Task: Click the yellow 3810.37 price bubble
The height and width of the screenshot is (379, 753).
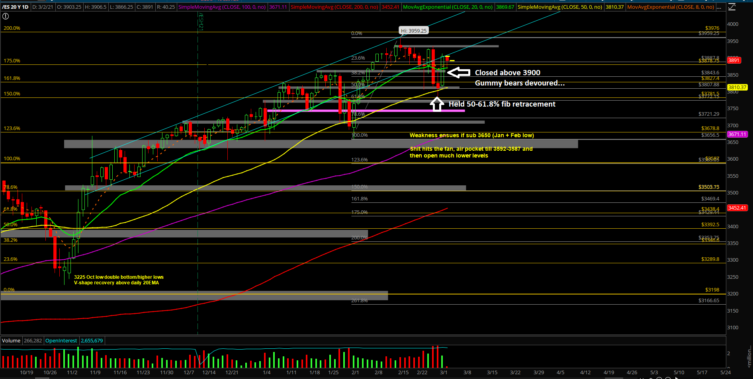Action: [737, 87]
